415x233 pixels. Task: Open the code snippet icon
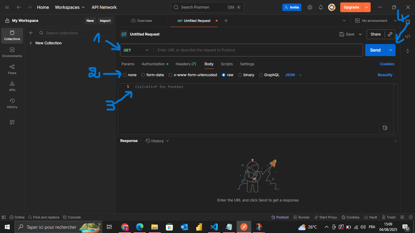click(408, 36)
